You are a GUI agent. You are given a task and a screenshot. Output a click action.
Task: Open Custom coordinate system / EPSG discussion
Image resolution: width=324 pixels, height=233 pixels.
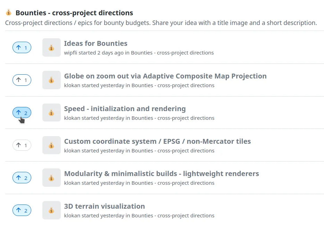coord(157,141)
